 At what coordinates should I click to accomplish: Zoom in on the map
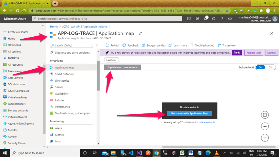pos(265,126)
